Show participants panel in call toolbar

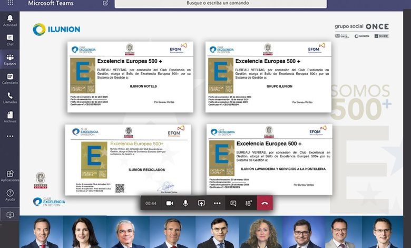point(249,203)
